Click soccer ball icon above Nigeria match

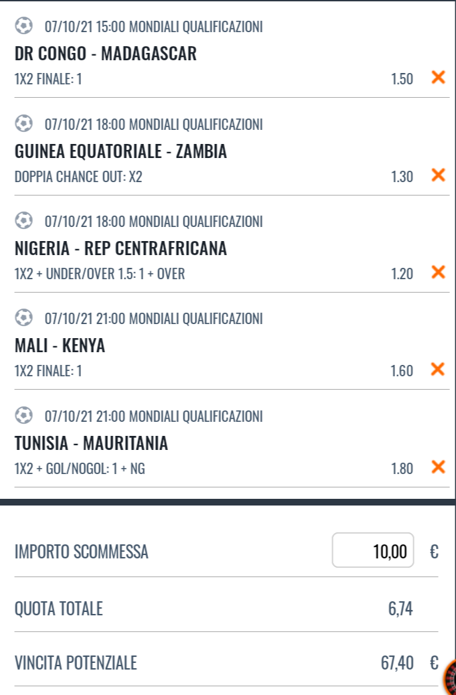click(x=24, y=220)
